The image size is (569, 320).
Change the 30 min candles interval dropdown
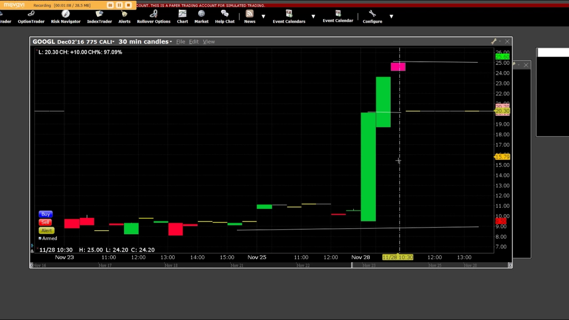tap(145, 41)
